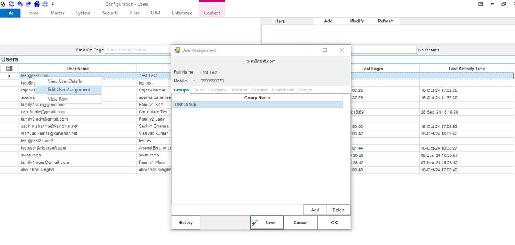This screenshot has height=245, width=515.
Task: Select the Test Group row
Action: pyautogui.click(x=257, y=105)
